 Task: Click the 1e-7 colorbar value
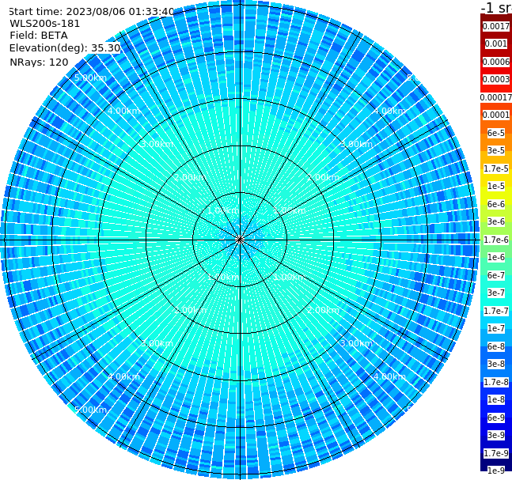click(496, 328)
